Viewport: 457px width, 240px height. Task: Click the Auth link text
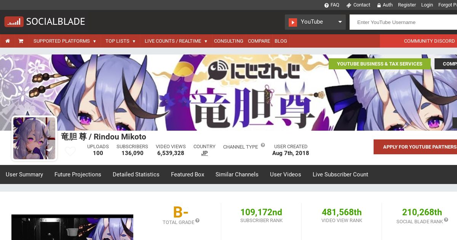click(x=388, y=5)
